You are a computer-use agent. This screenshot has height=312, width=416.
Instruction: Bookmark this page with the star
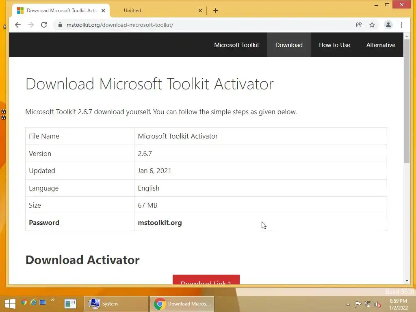372,25
